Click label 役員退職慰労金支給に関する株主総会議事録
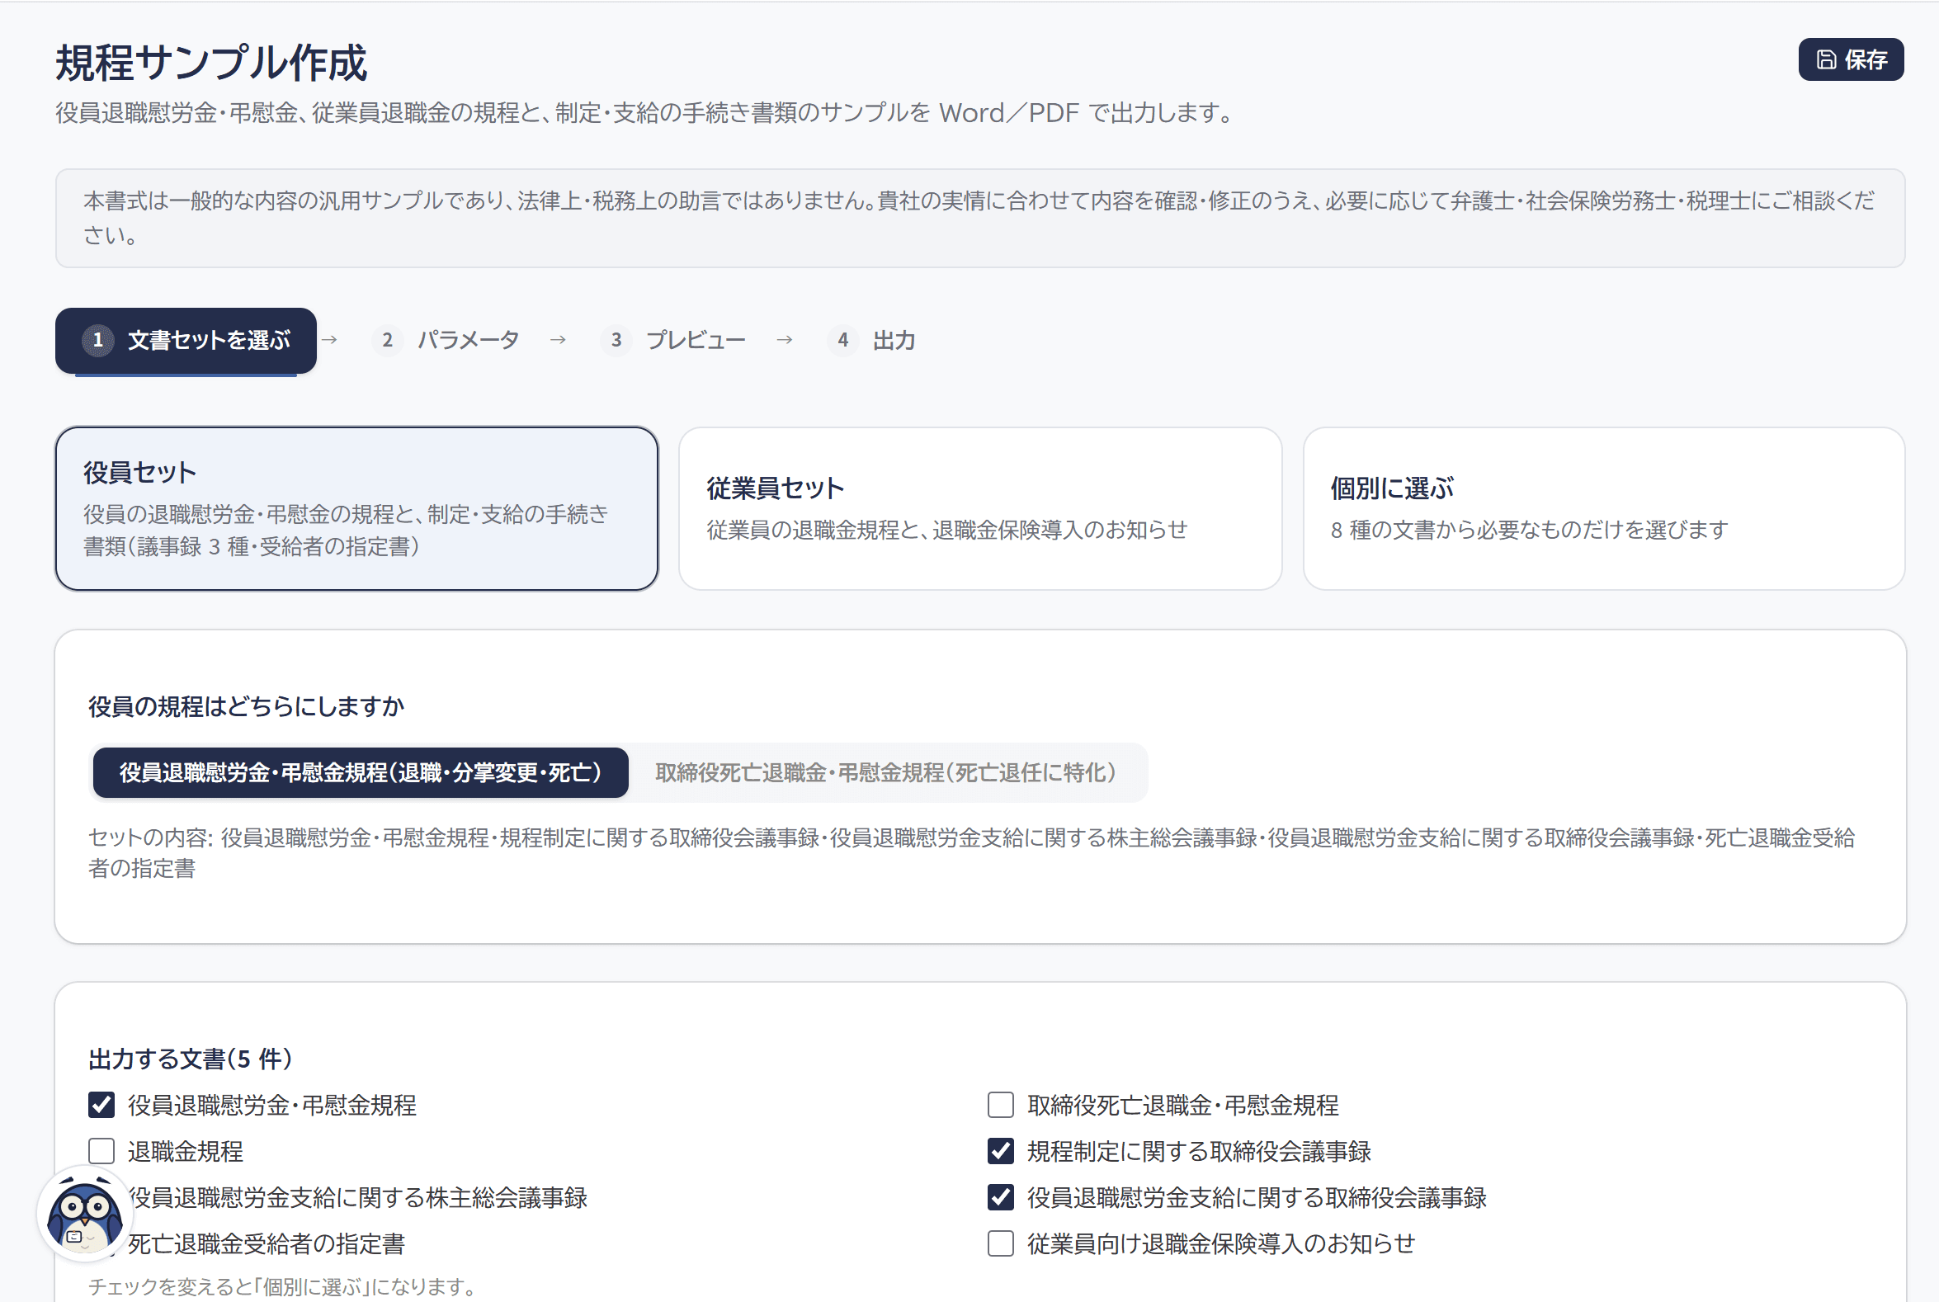Viewport: 1939px width, 1302px height. (358, 1197)
